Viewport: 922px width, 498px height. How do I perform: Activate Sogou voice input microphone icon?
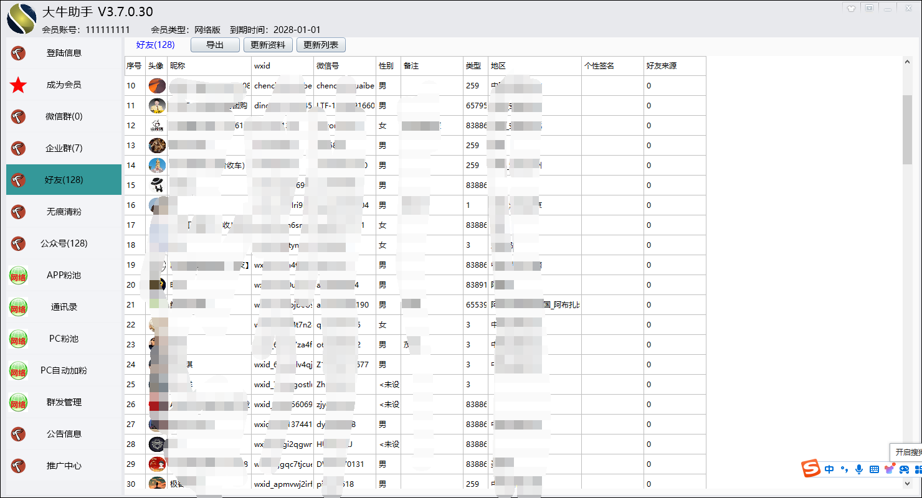coord(860,469)
